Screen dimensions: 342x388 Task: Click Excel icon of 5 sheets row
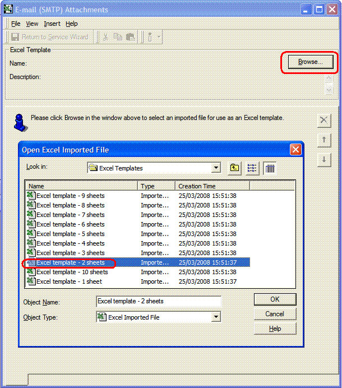(31, 234)
